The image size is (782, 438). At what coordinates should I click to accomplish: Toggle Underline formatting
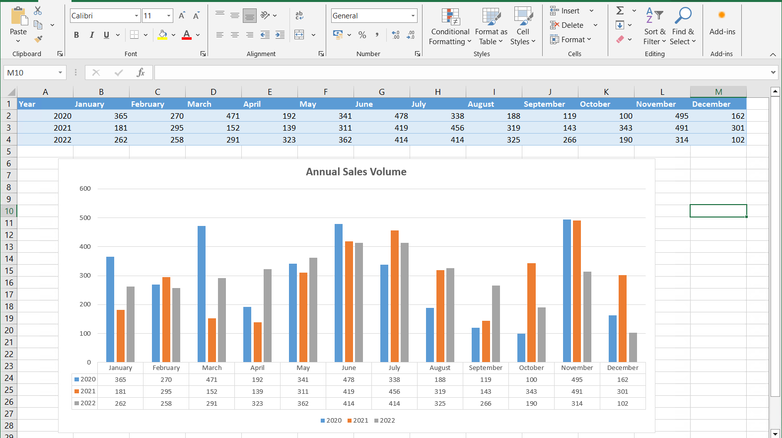click(x=106, y=35)
